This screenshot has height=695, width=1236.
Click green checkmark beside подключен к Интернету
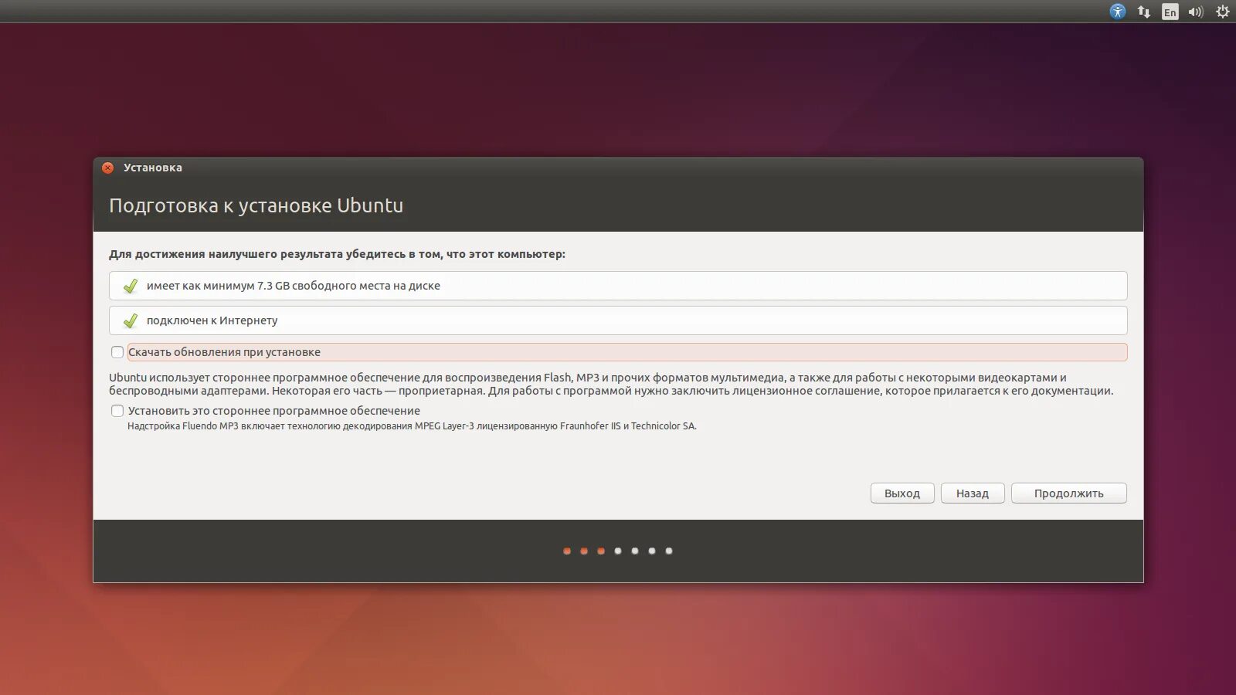tap(131, 320)
